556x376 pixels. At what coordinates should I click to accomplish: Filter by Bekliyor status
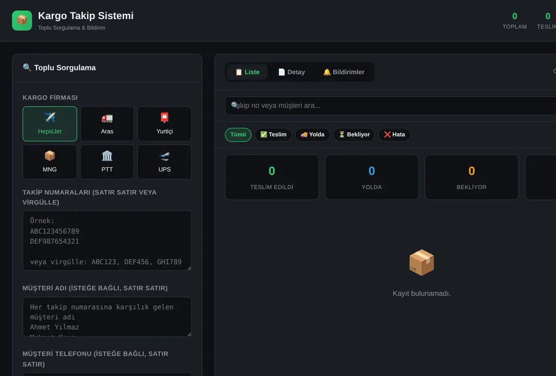pos(354,134)
